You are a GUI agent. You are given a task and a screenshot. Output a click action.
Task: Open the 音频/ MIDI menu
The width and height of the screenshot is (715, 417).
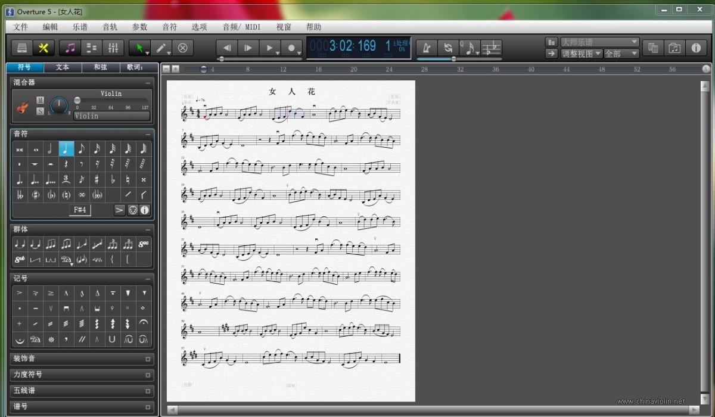[x=241, y=27]
